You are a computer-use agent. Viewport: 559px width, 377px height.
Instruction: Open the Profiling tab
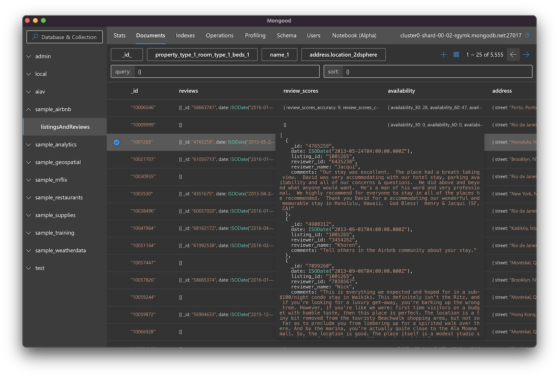click(x=255, y=35)
